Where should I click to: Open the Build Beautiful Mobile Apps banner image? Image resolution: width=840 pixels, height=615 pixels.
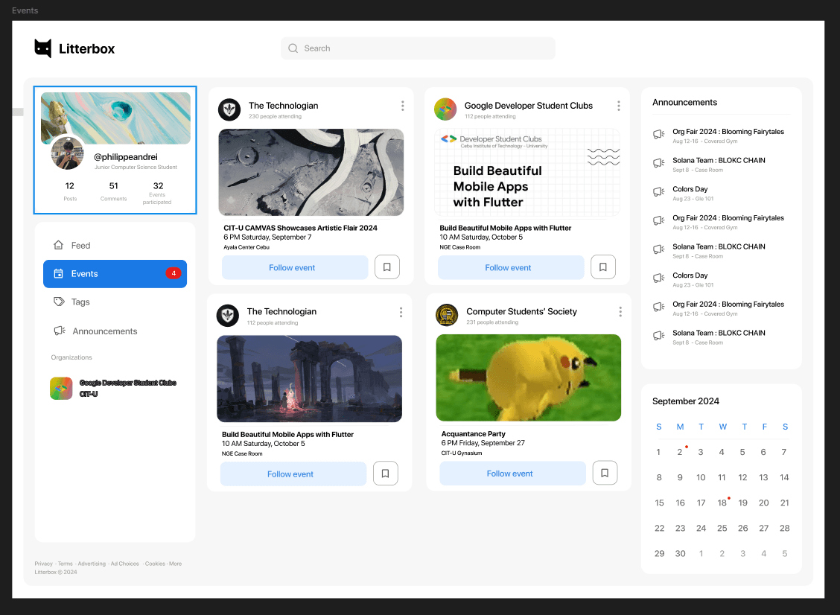click(x=527, y=173)
